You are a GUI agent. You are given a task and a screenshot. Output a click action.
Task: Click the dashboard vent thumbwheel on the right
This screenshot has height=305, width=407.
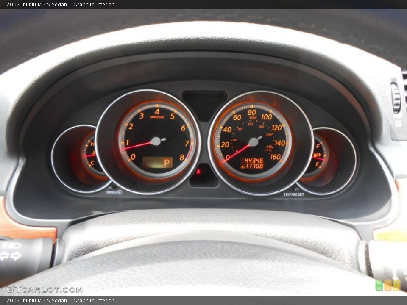click(x=396, y=98)
